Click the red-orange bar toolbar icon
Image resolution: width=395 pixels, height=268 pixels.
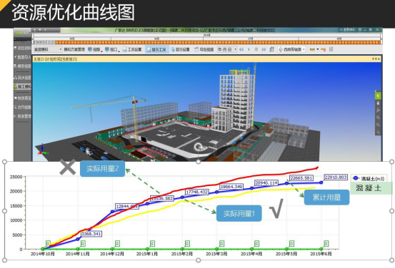coord(323,49)
